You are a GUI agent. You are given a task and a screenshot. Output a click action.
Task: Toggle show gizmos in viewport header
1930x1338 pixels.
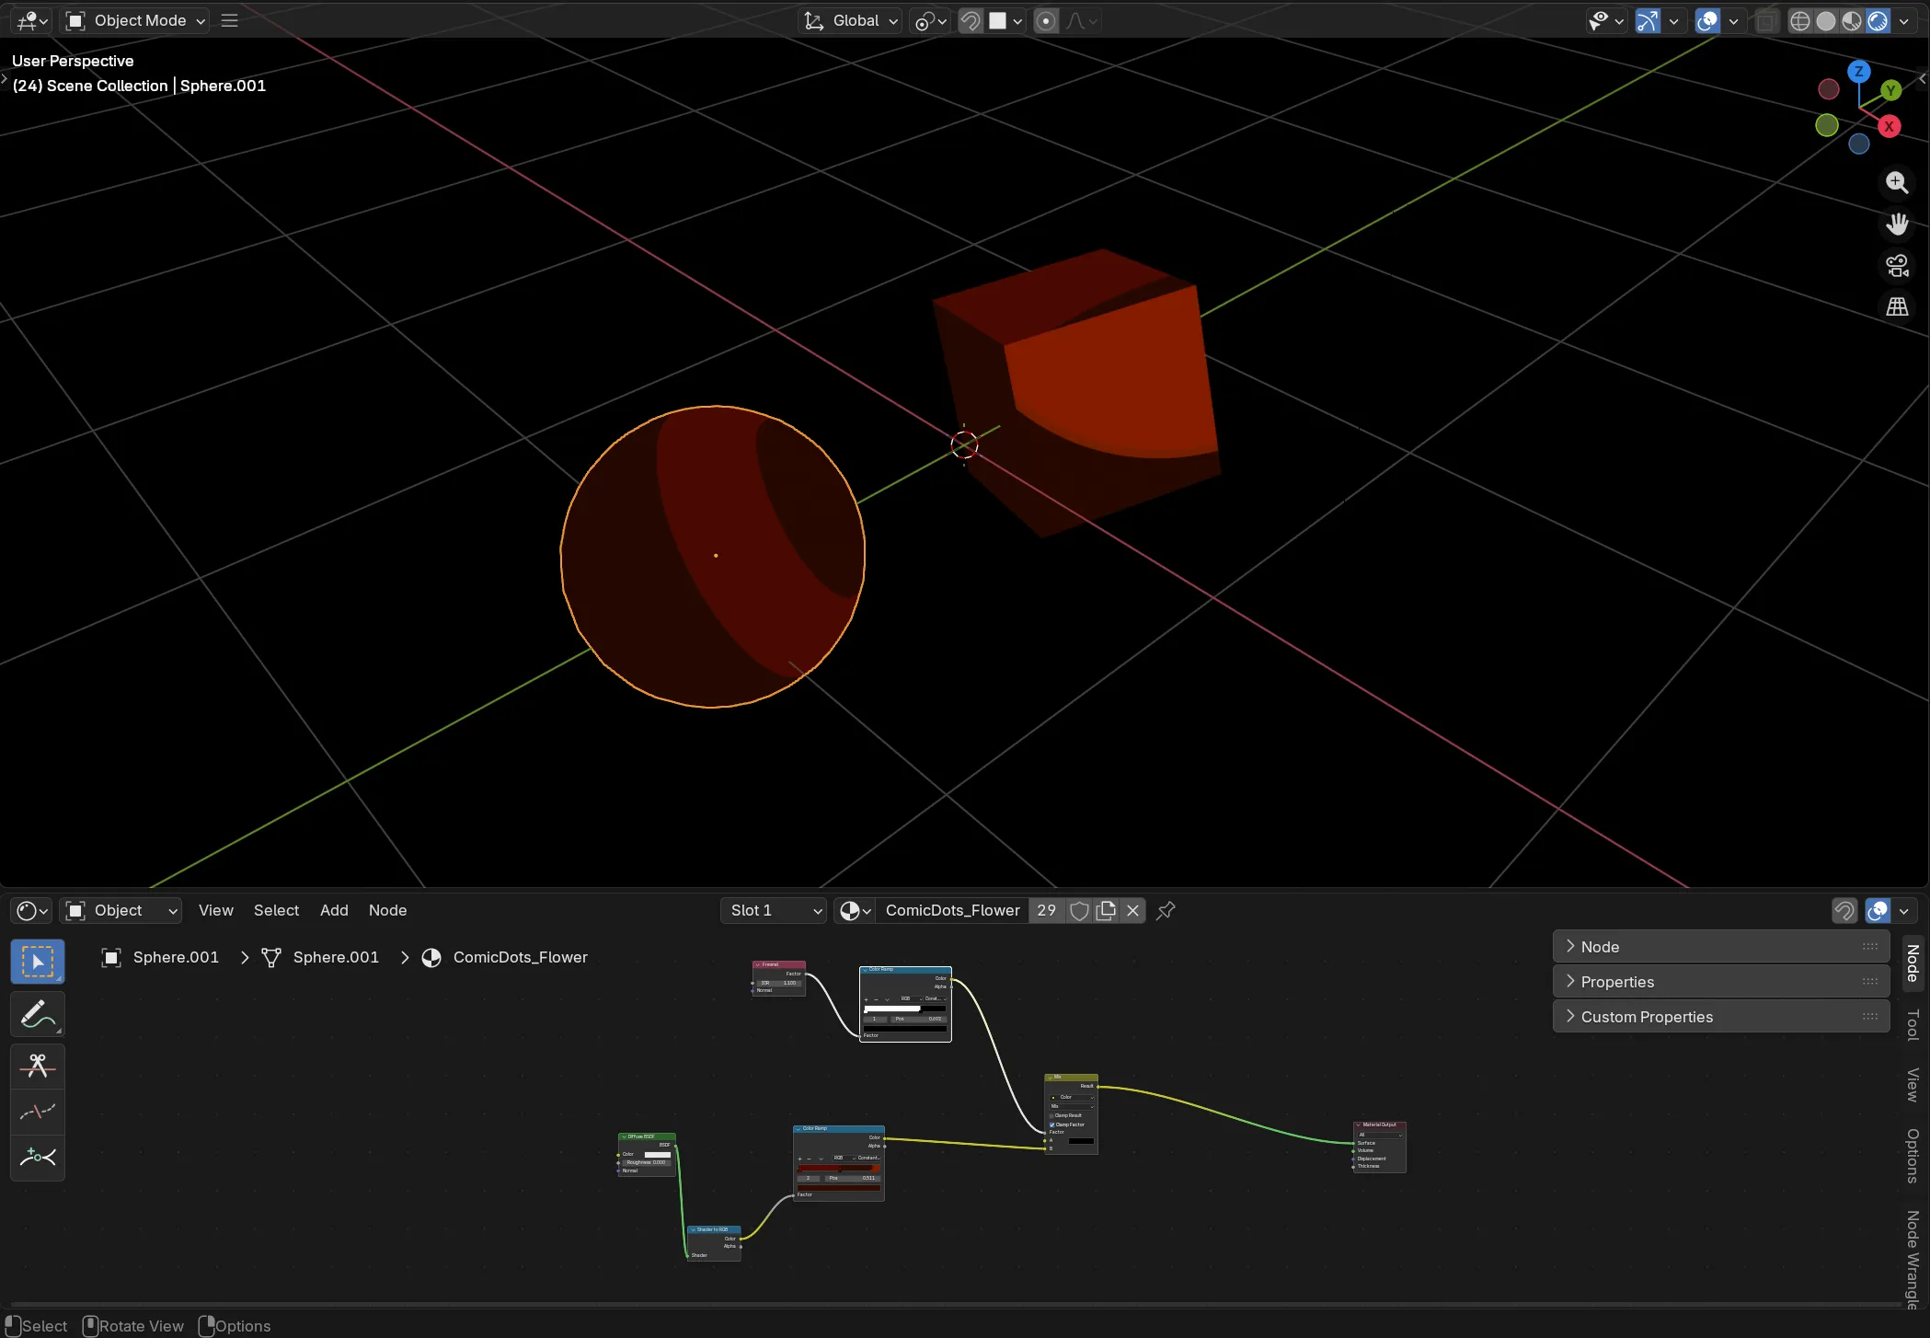1648,20
